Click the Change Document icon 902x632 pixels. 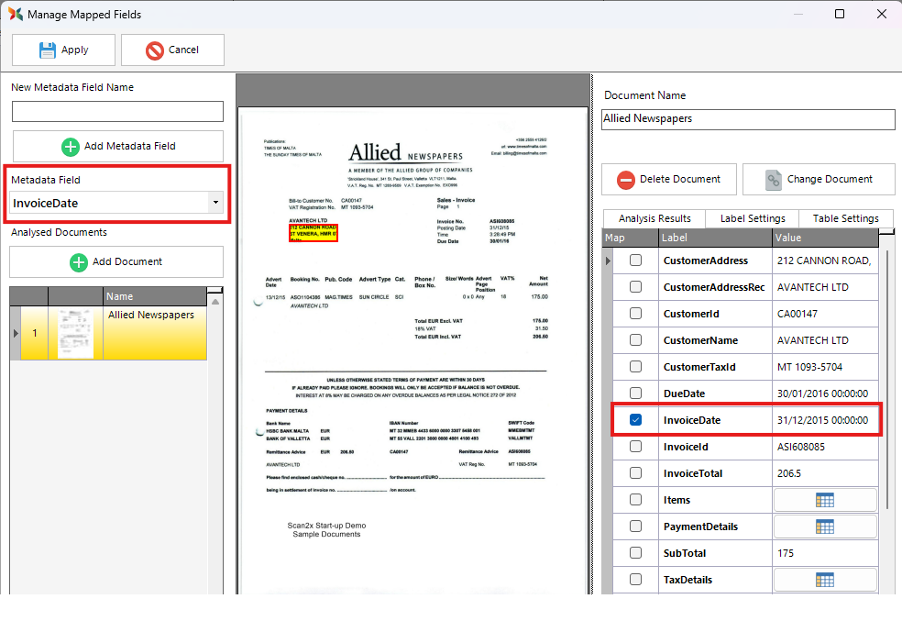pos(774,180)
